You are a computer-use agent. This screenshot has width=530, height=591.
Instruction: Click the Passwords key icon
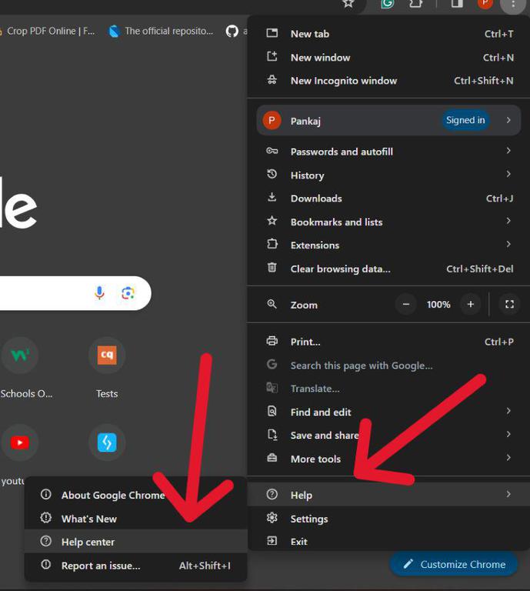tap(272, 151)
